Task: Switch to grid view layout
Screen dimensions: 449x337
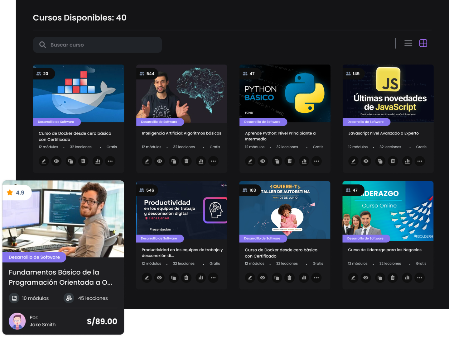Action: 423,43
